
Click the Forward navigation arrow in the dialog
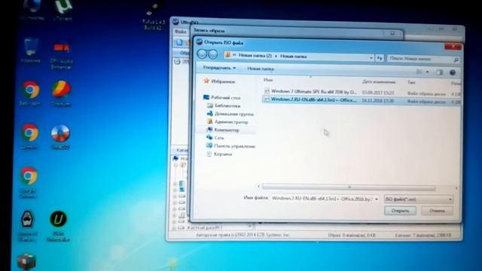click(x=212, y=55)
